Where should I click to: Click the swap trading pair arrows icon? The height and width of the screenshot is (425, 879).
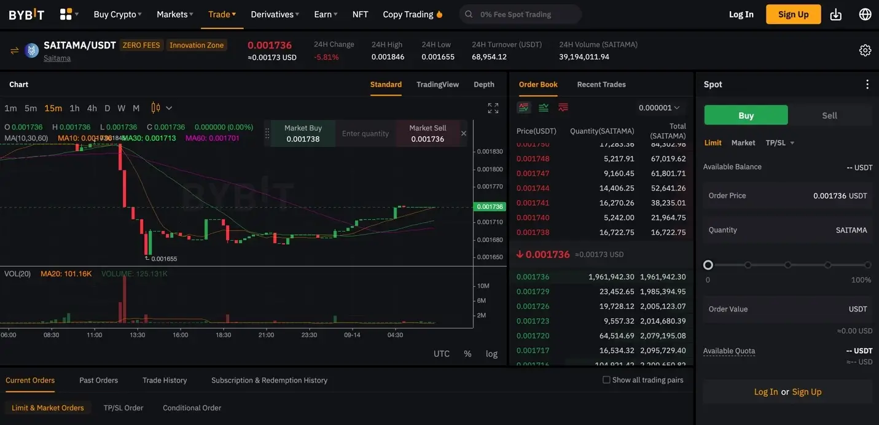pyautogui.click(x=14, y=50)
